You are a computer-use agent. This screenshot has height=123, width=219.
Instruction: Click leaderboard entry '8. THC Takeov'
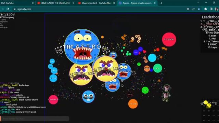(211, 42)
